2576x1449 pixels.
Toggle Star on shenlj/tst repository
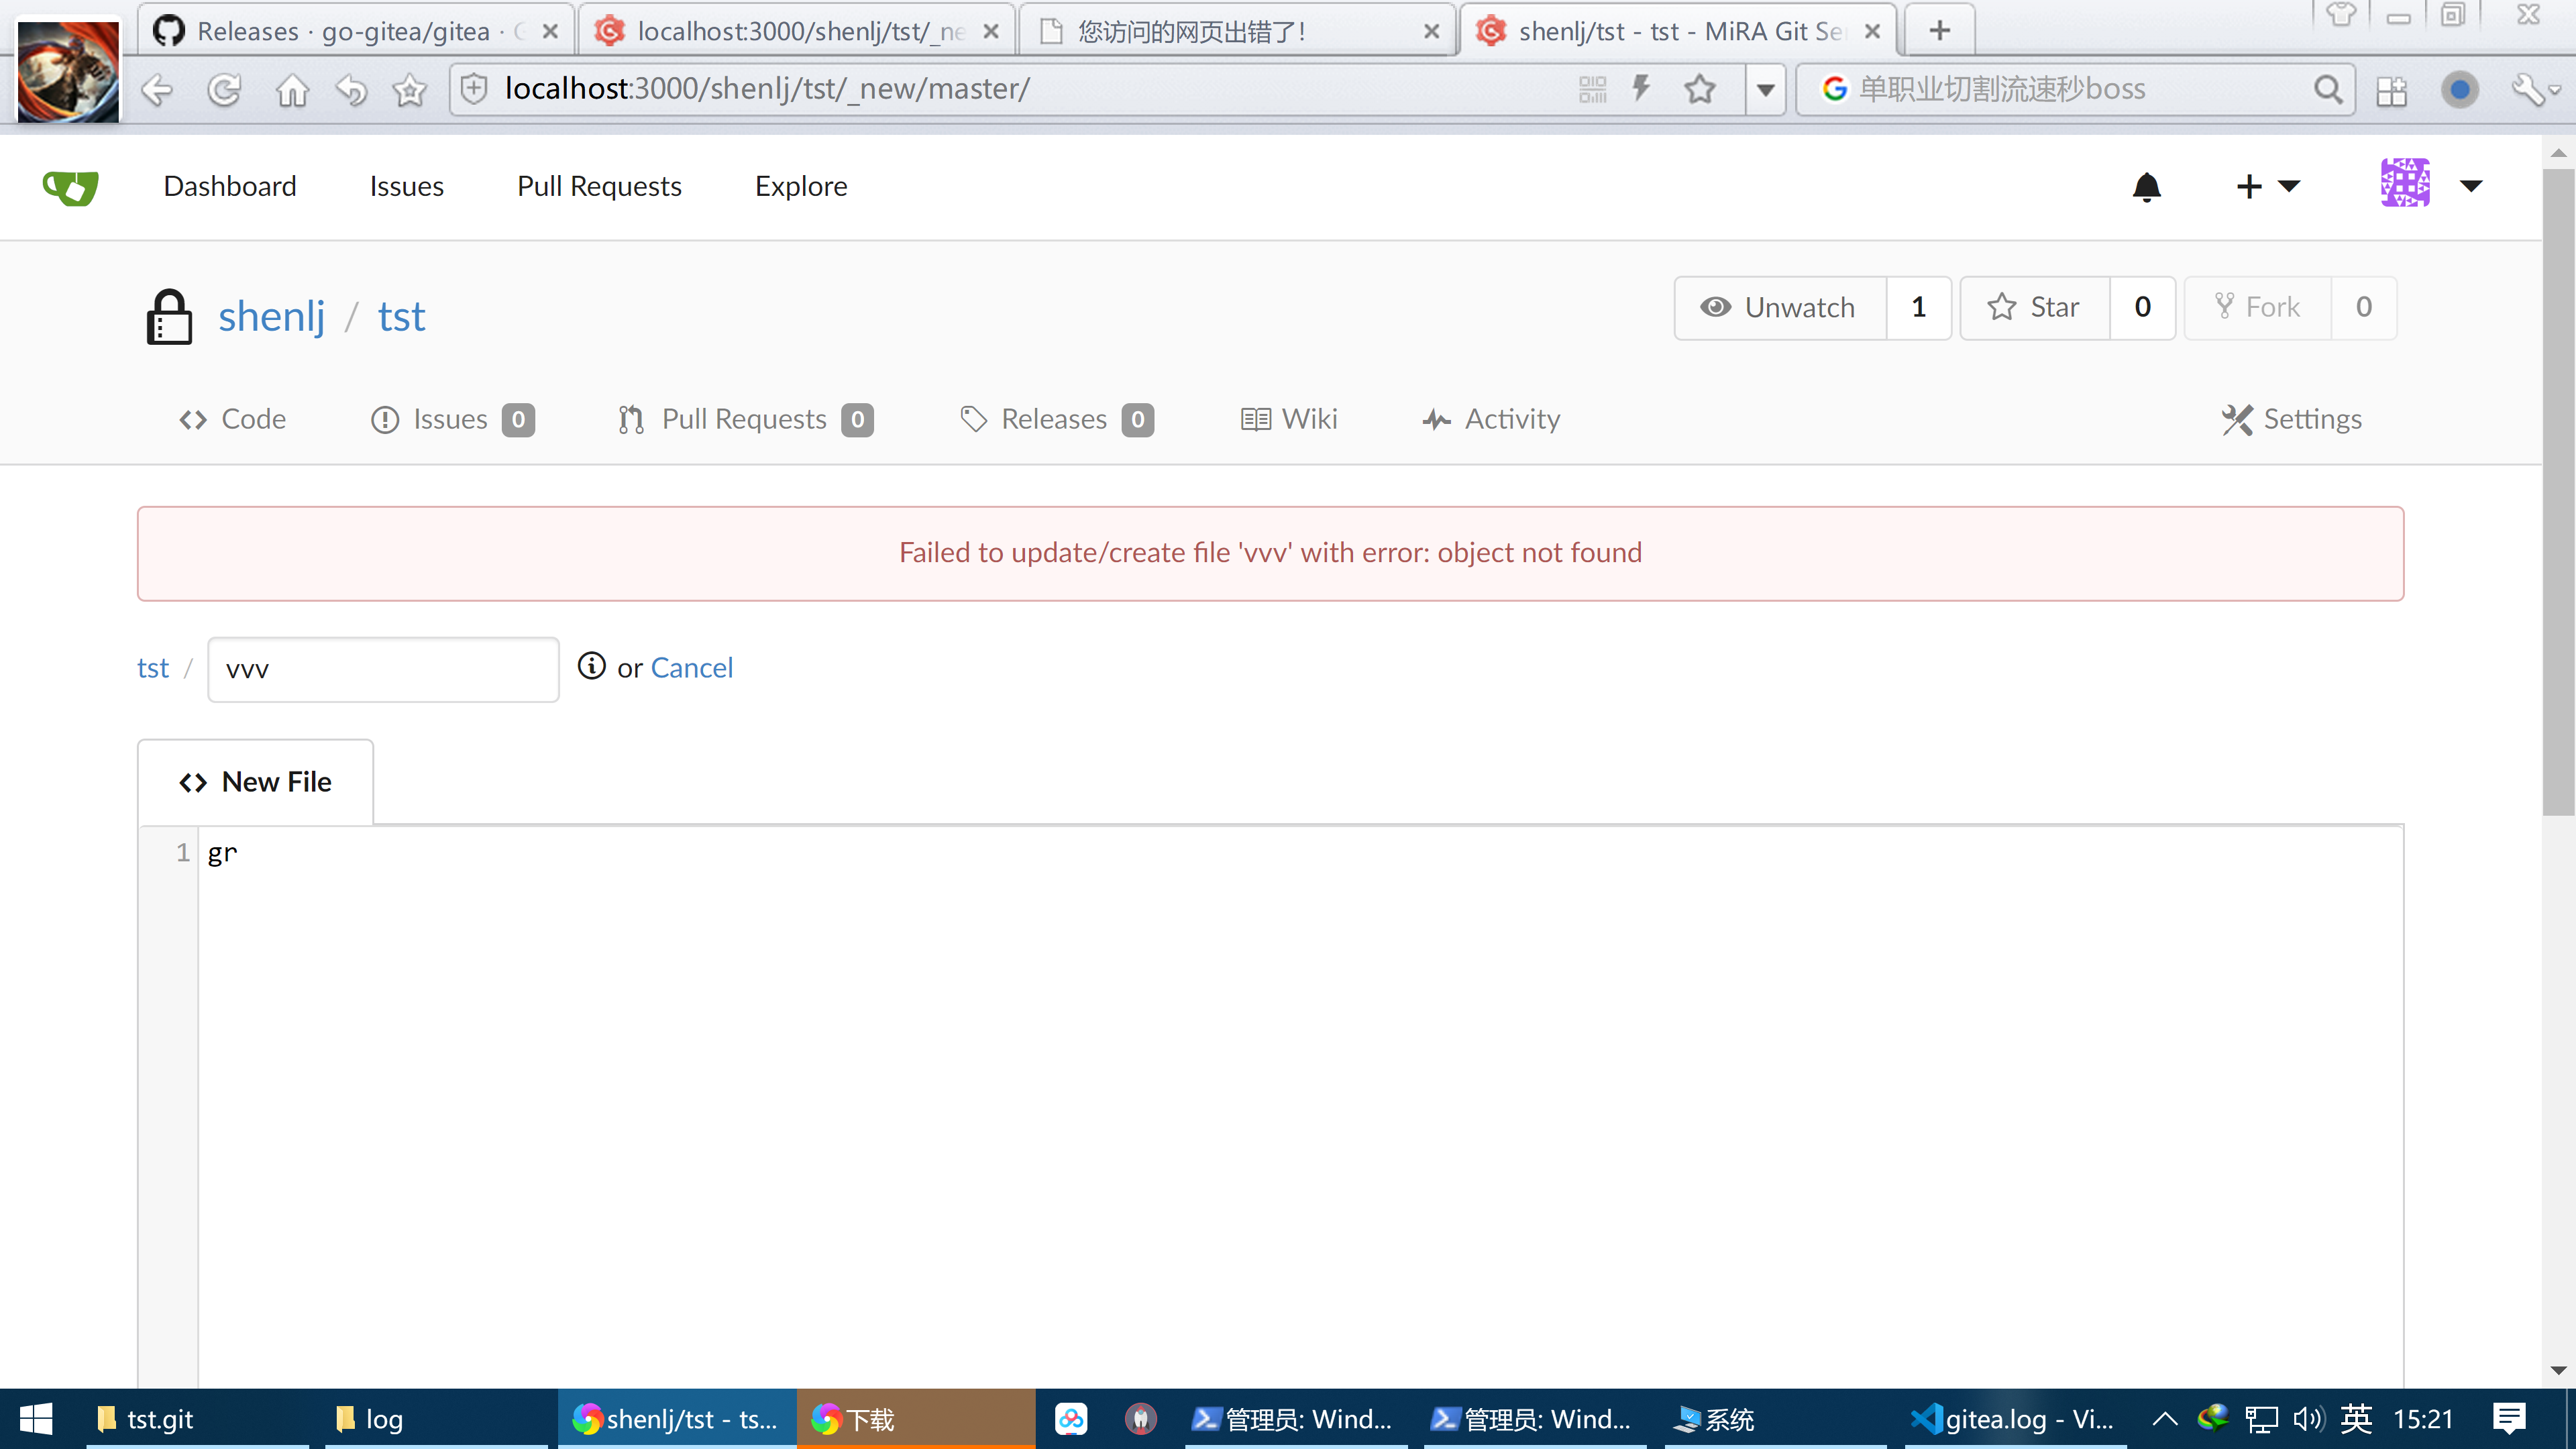pyautogui.click(x=2034, y=308)
